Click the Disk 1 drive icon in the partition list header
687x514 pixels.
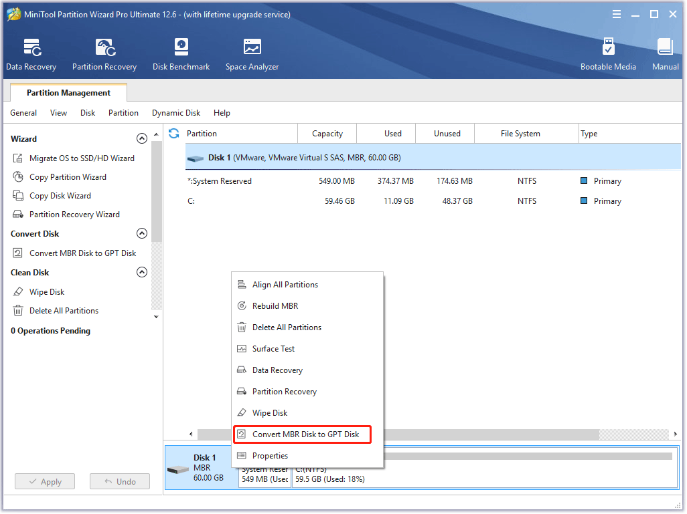pyautogui.click(x=196, y=158)
